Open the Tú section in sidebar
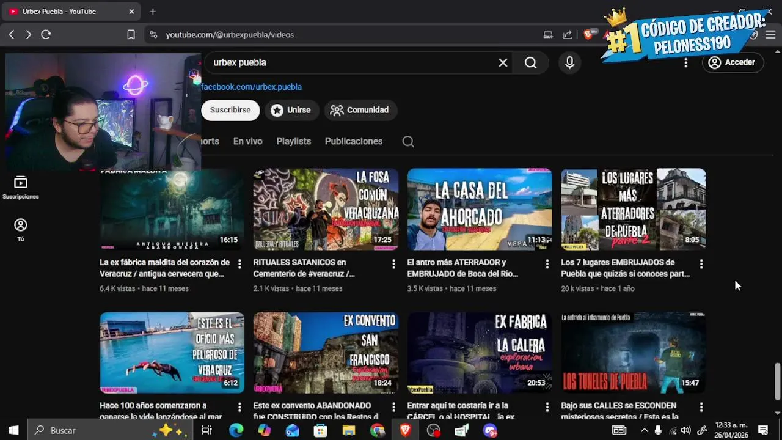The height and width of the screenshot is (440, 782). [21, 230]
